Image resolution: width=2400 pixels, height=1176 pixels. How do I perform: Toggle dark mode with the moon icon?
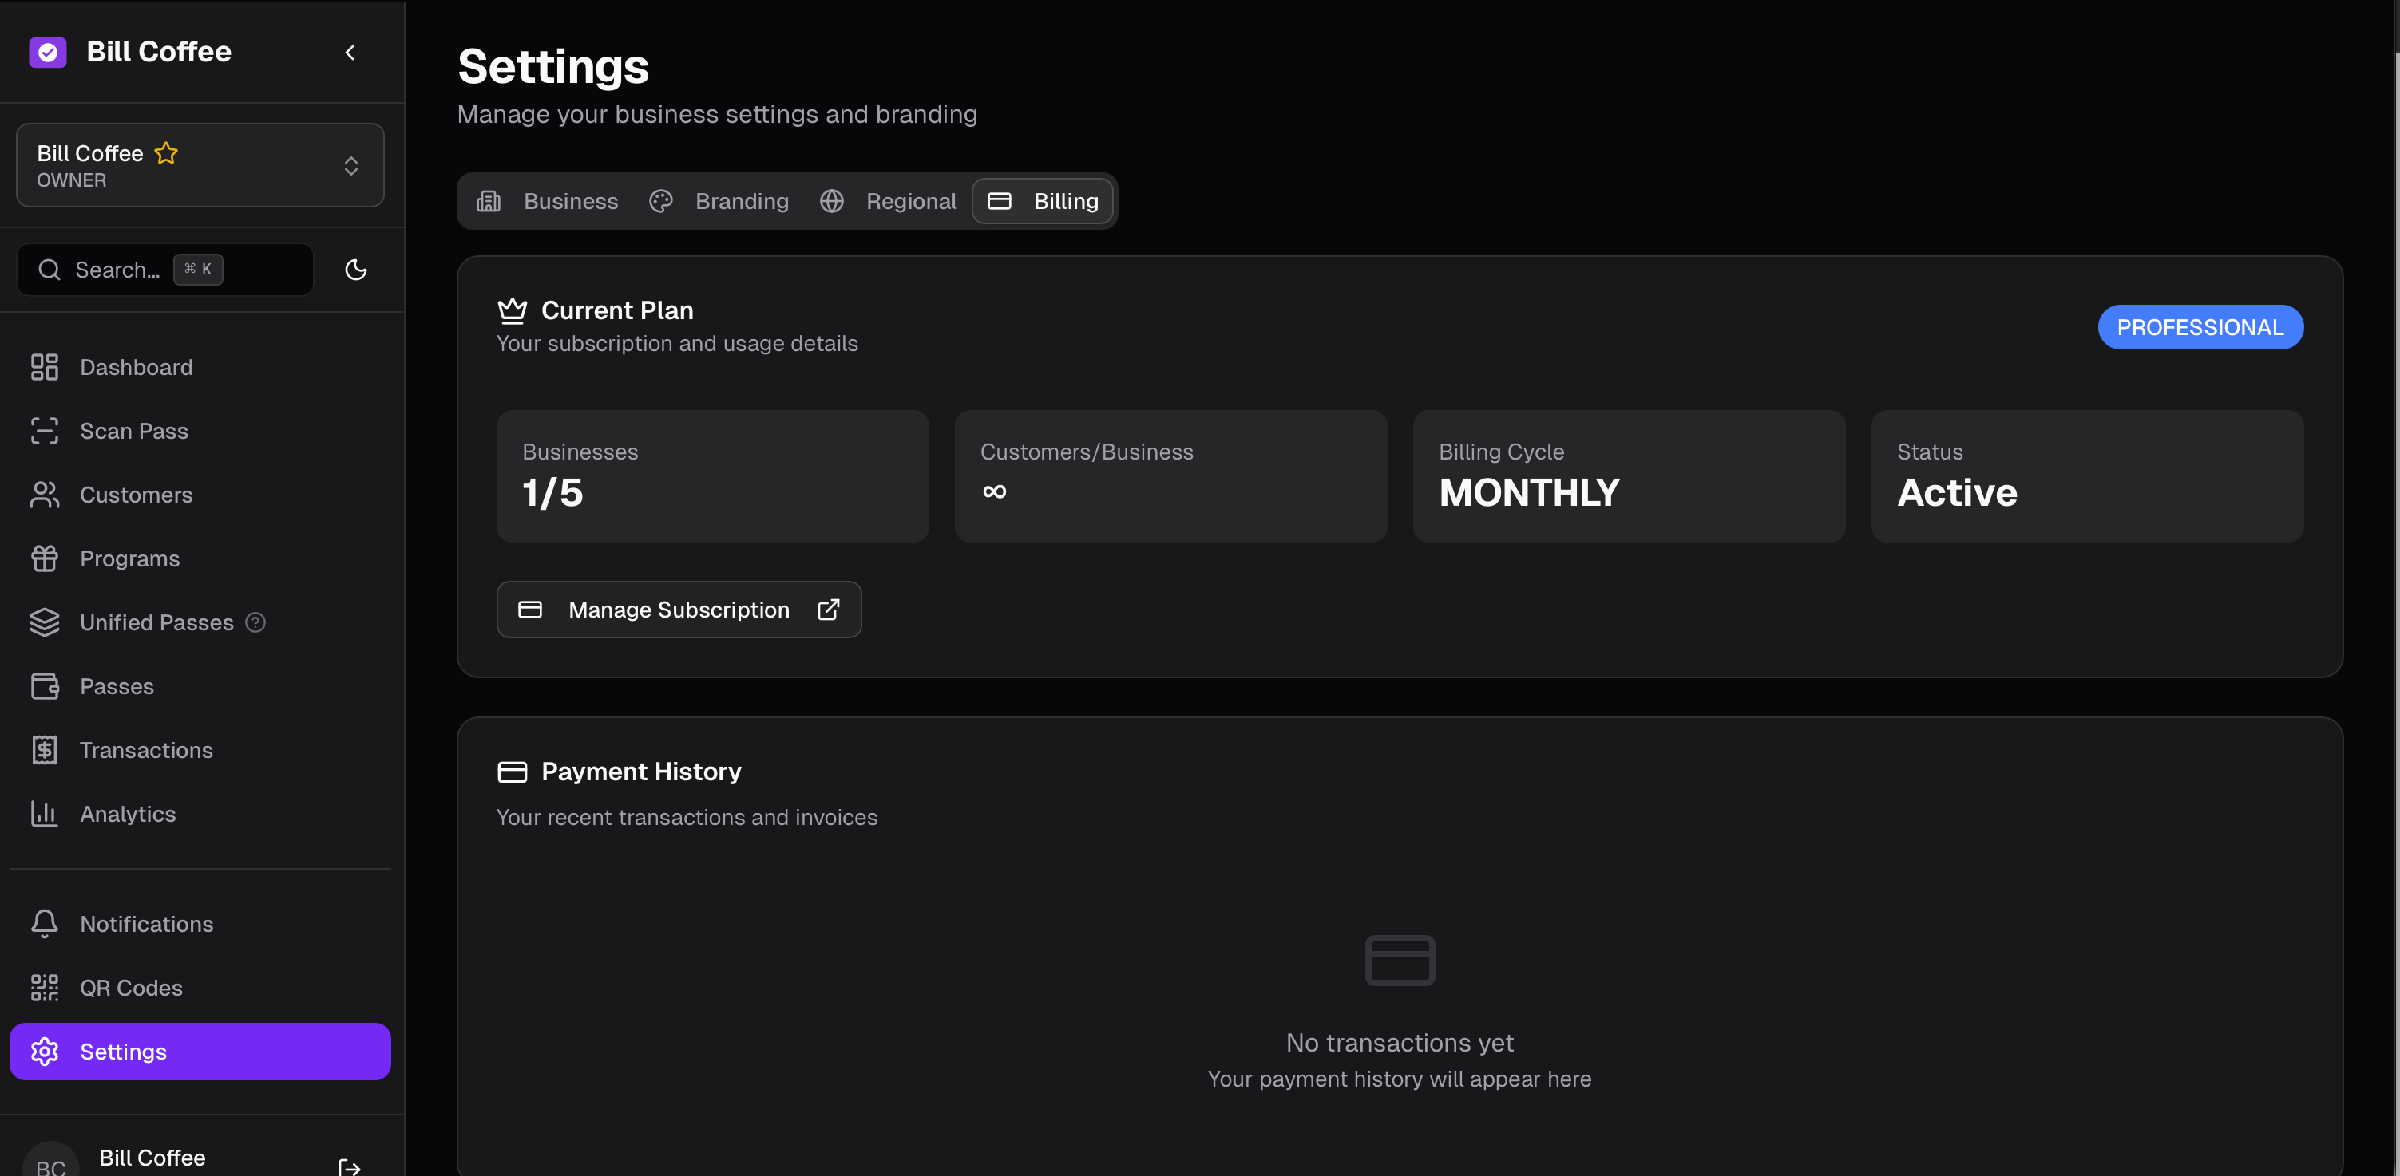357,269
